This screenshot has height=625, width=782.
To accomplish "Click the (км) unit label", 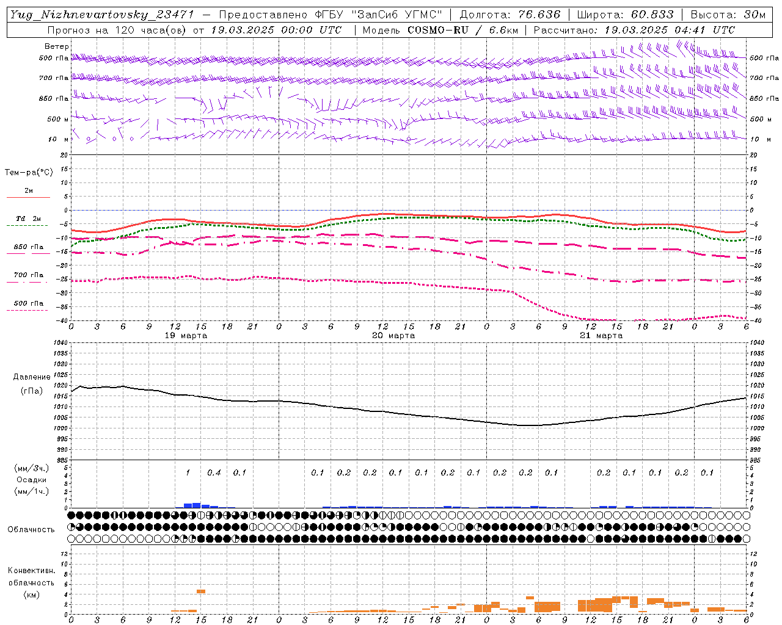I will tap(32, 594).
